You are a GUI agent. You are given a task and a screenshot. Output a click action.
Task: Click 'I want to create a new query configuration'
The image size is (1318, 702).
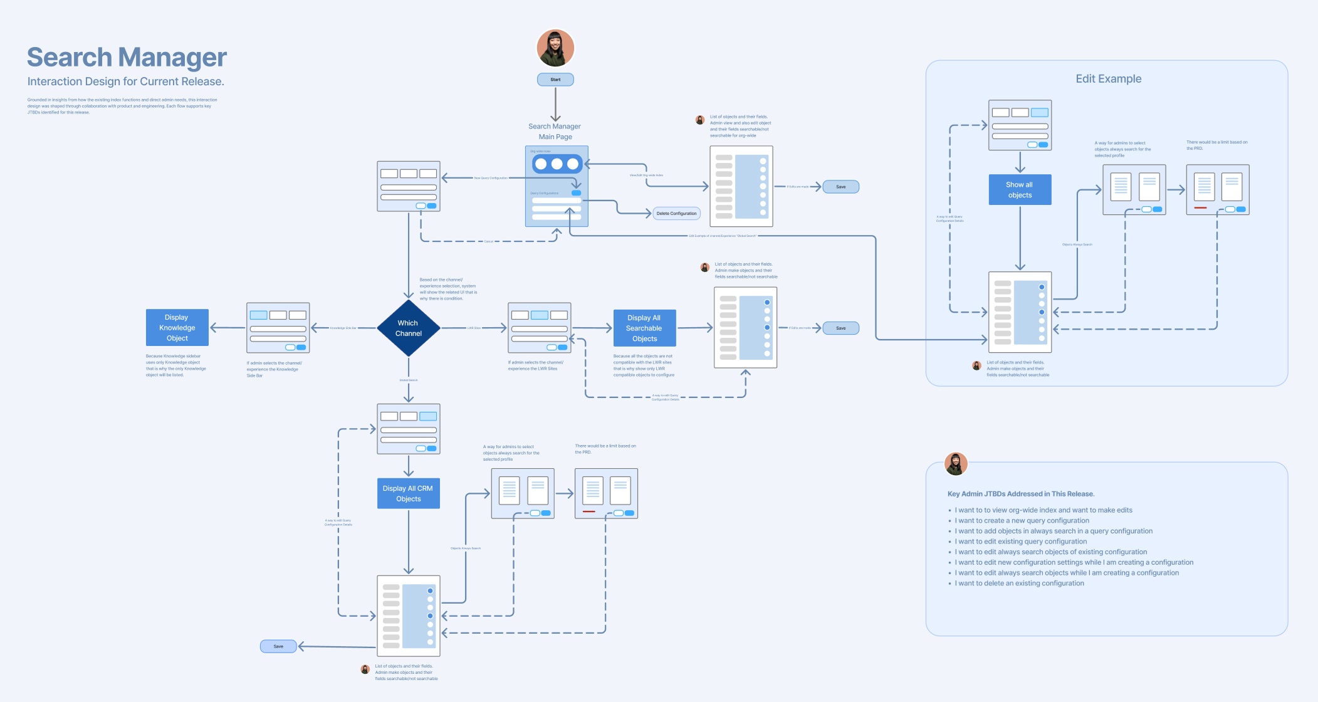tap(1022, 520)
